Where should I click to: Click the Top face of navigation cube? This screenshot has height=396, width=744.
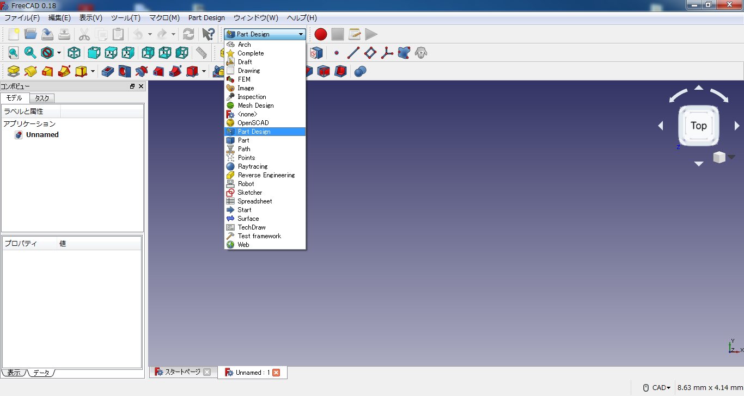(699, 126)
